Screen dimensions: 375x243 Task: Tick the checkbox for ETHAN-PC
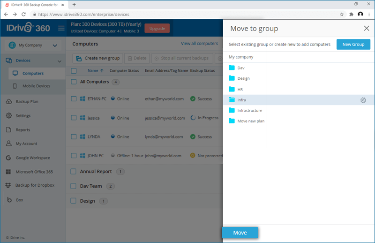click(x=74, y=99)
